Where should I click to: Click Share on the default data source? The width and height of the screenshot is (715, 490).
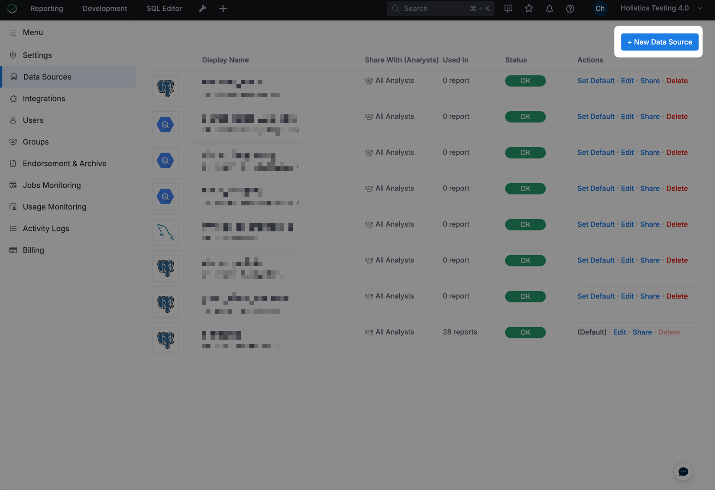(642, 332)
